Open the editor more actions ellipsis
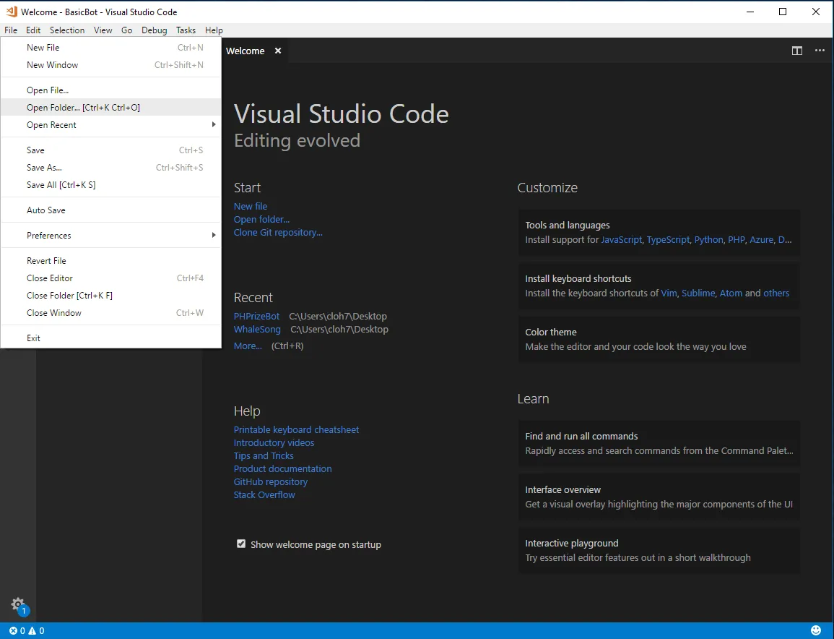The height and width of the screenshot is (639, 834). (820, 51)
